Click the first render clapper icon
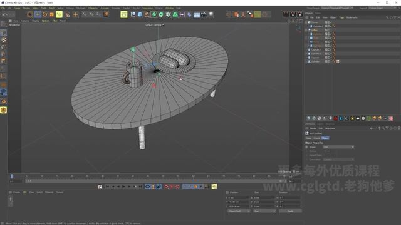 click(286, 14)
